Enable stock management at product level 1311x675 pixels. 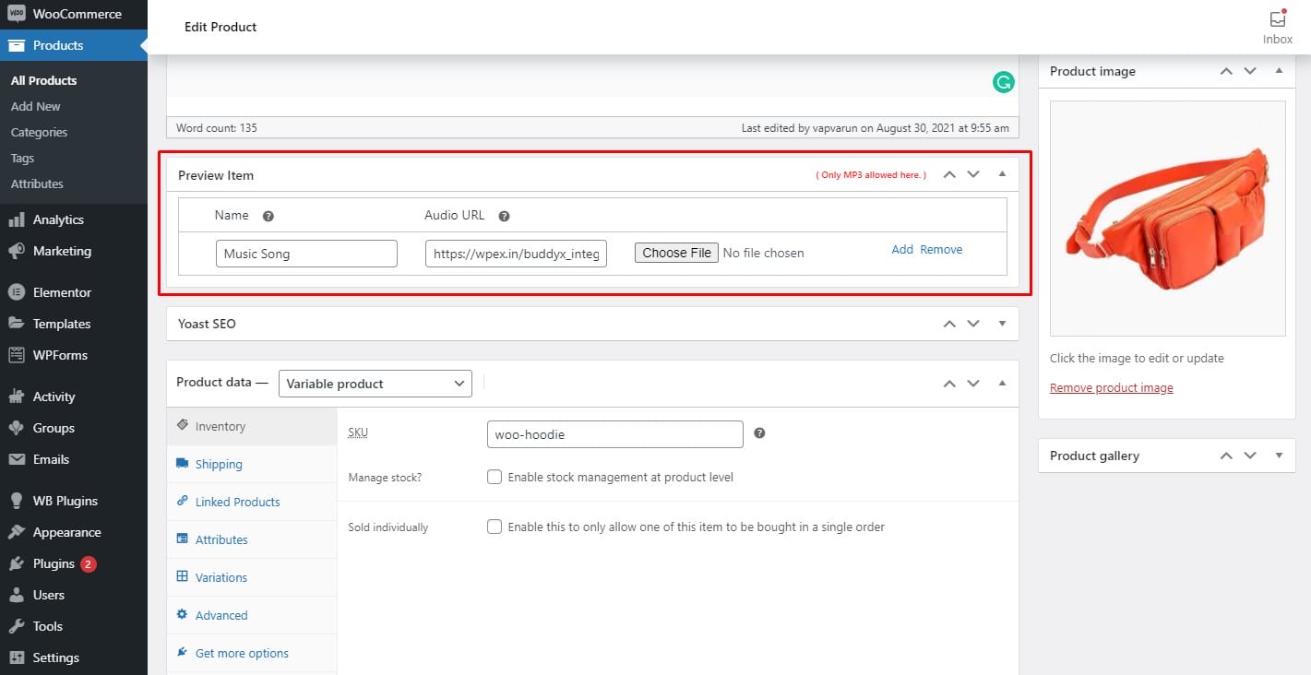click(495, 477)
